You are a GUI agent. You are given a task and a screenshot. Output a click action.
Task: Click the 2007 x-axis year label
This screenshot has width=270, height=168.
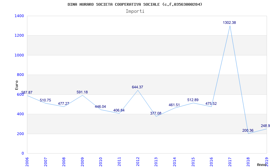46,162
